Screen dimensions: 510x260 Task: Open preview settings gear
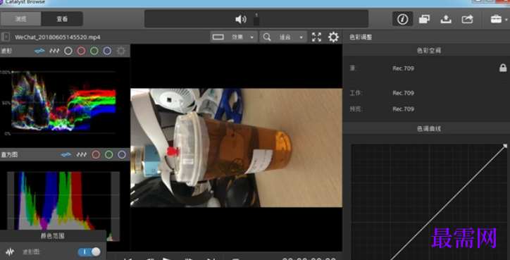point(333,37)
